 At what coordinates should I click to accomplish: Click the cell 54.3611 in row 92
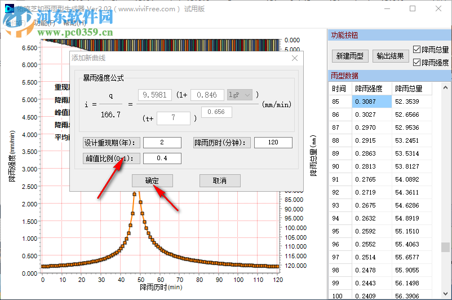tap(411, 192)
